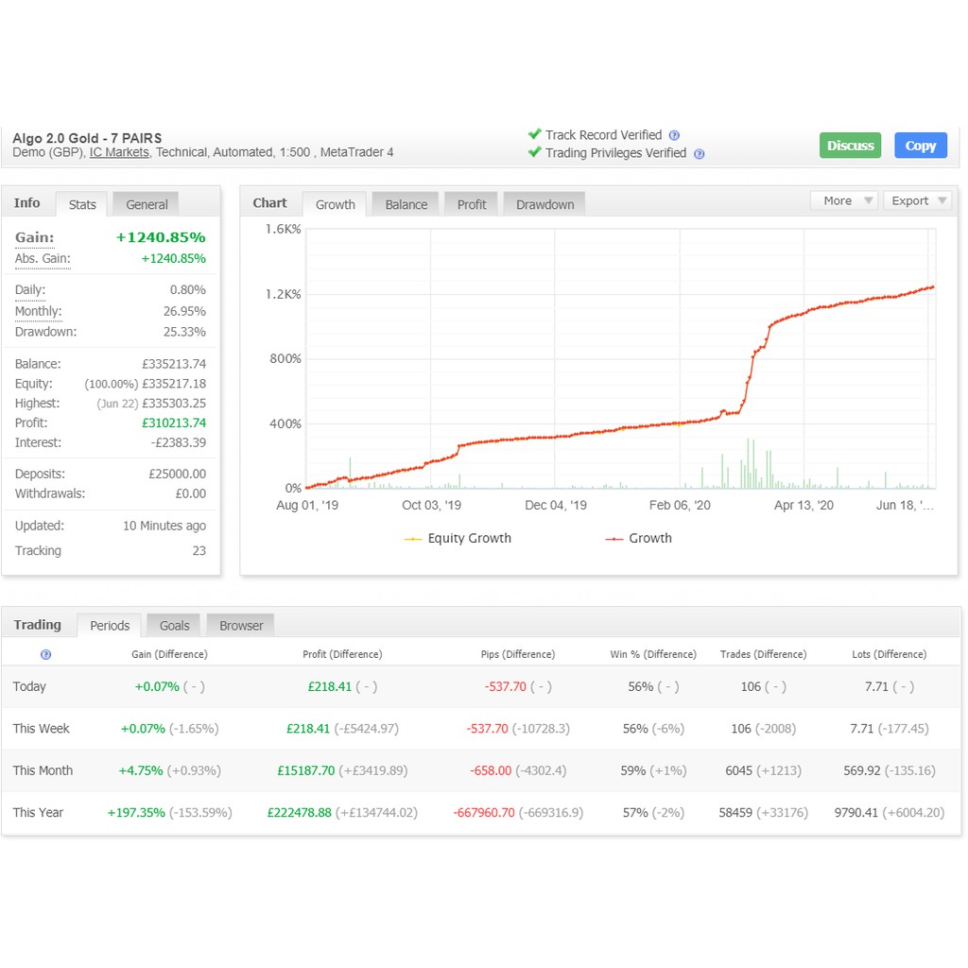Open the More dropdown above the chart
This screenshot has width=968, height=968.
(x=843, y=200)
